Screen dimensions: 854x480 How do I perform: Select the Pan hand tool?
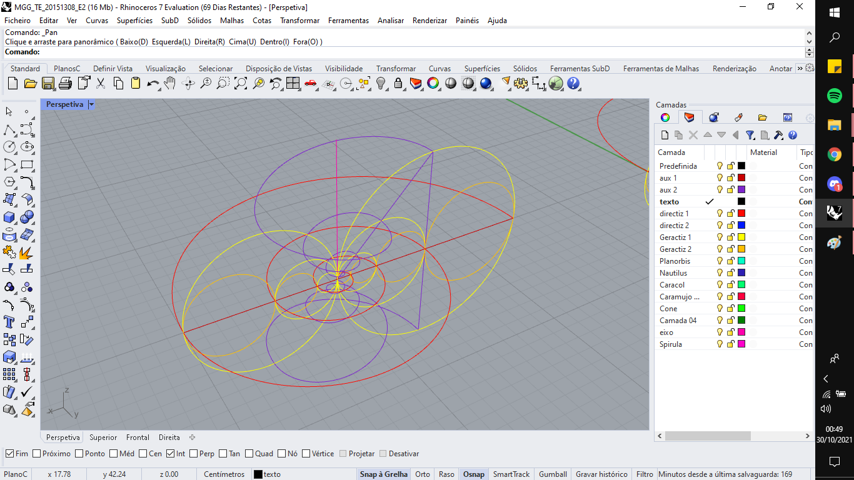point(171,83)
